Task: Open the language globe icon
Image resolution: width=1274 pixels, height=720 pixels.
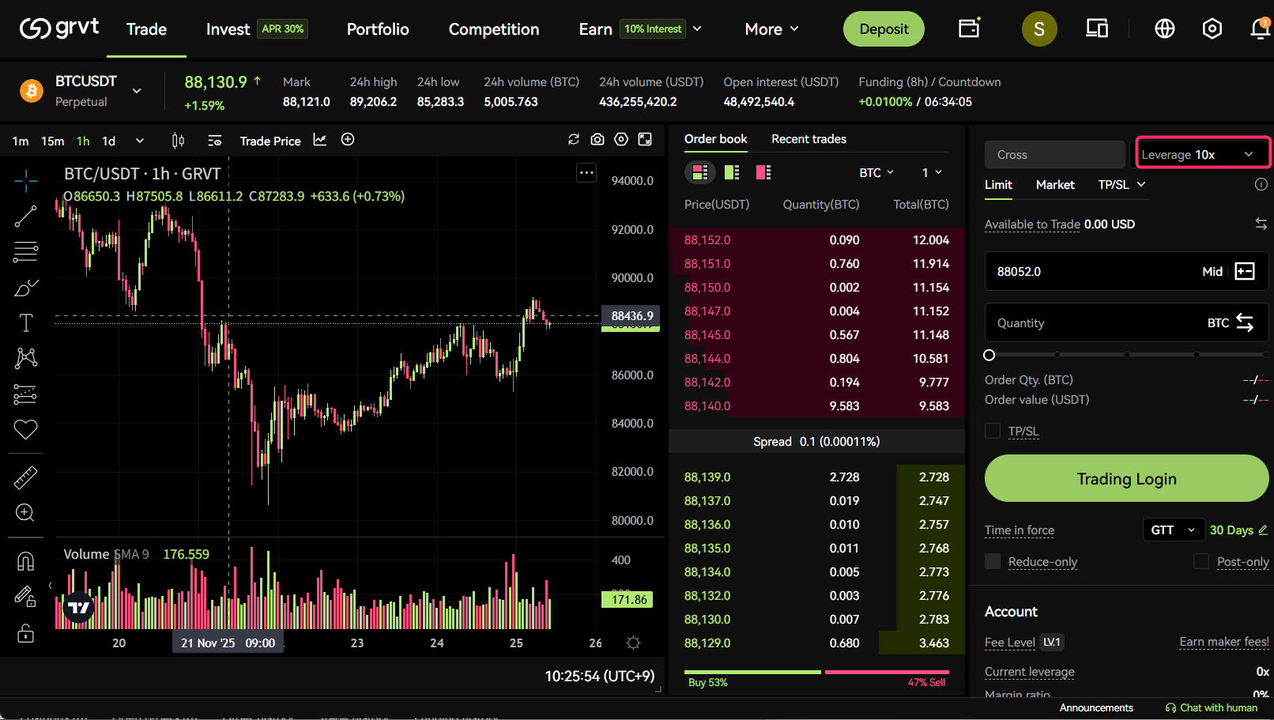Action: click(1164, 29)
